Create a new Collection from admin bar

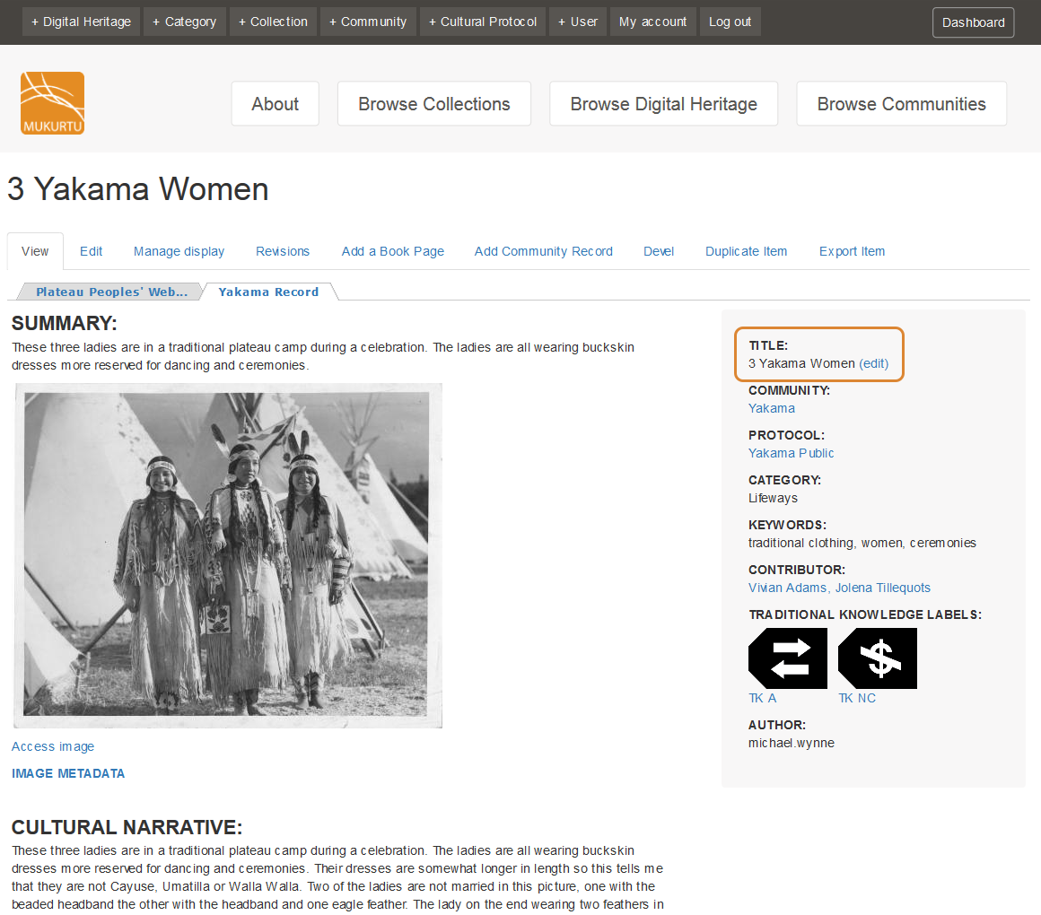(274, 22)
